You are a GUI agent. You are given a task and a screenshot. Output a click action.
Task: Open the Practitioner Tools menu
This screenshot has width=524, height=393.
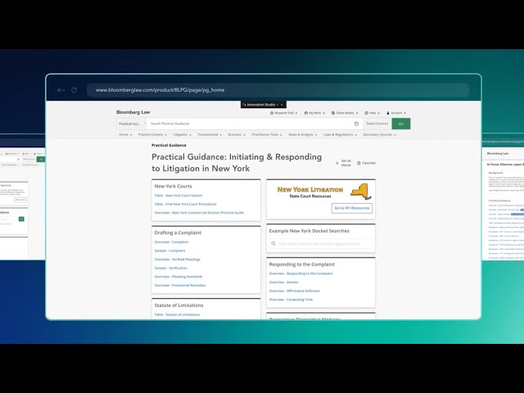click(x=267, y=134)
